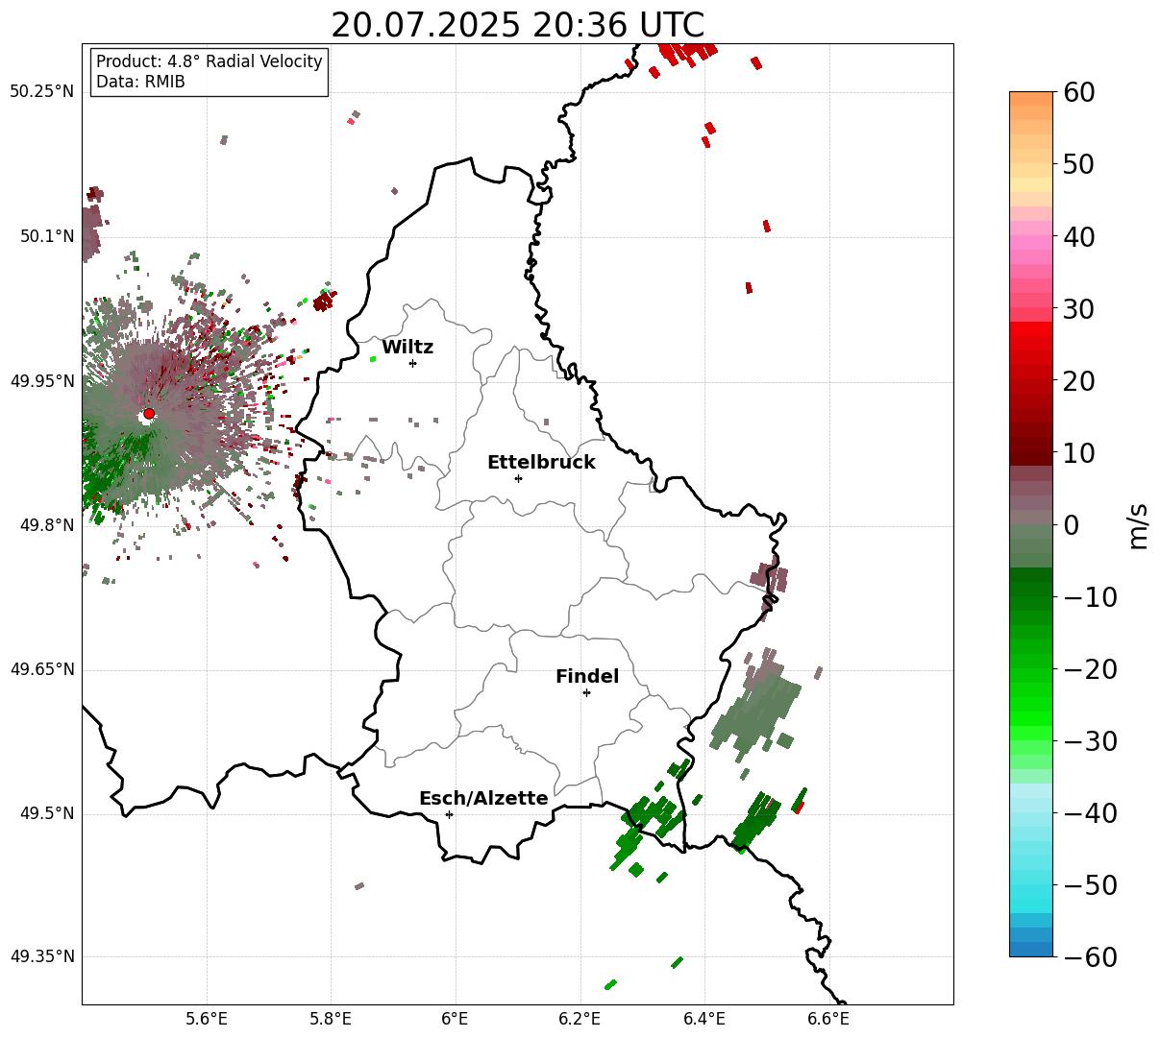The image size is (1160, 1038).
Task: Click the 6.2°E longitude label
Action: click(x=580, y=1019)
